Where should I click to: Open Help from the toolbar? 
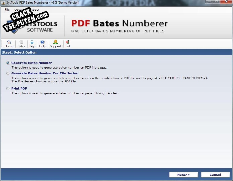42,44
